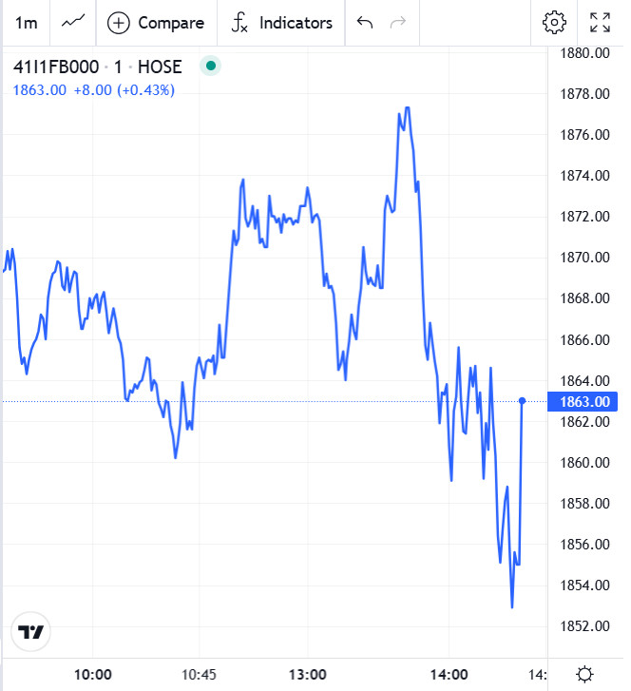Open time axis settings gear
631x691 pixels.
[x=585, y=674]
